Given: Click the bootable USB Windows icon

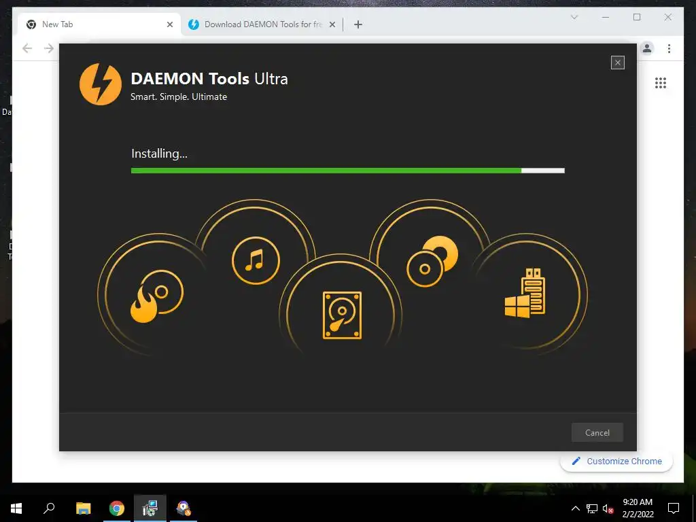Looking at the screenshot, I should click(x=525, y=293).
